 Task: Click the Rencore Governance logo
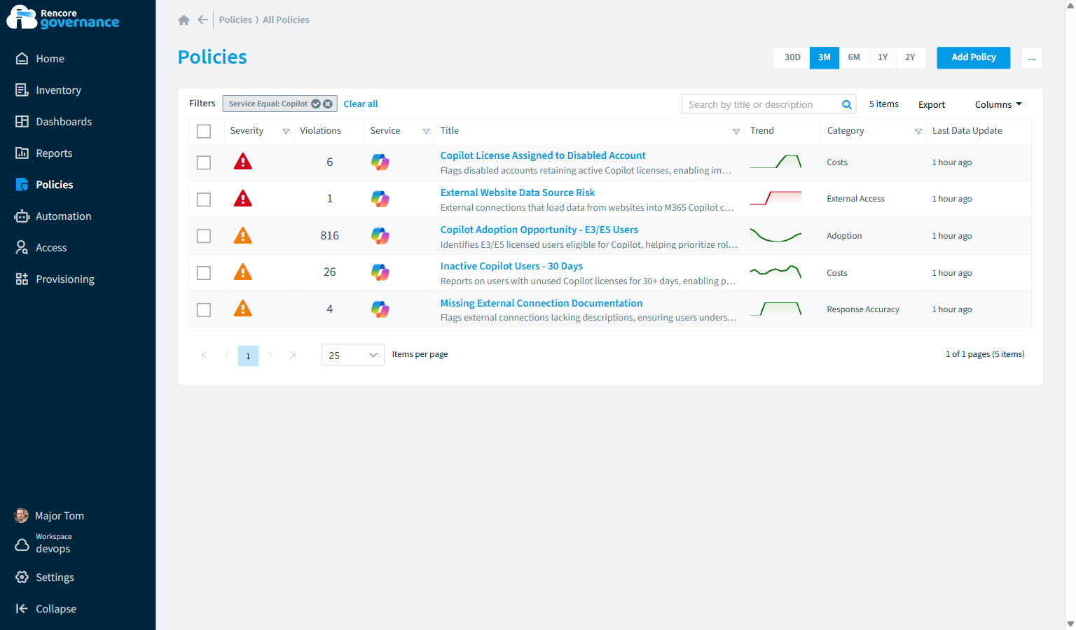[x=63, y=17]
